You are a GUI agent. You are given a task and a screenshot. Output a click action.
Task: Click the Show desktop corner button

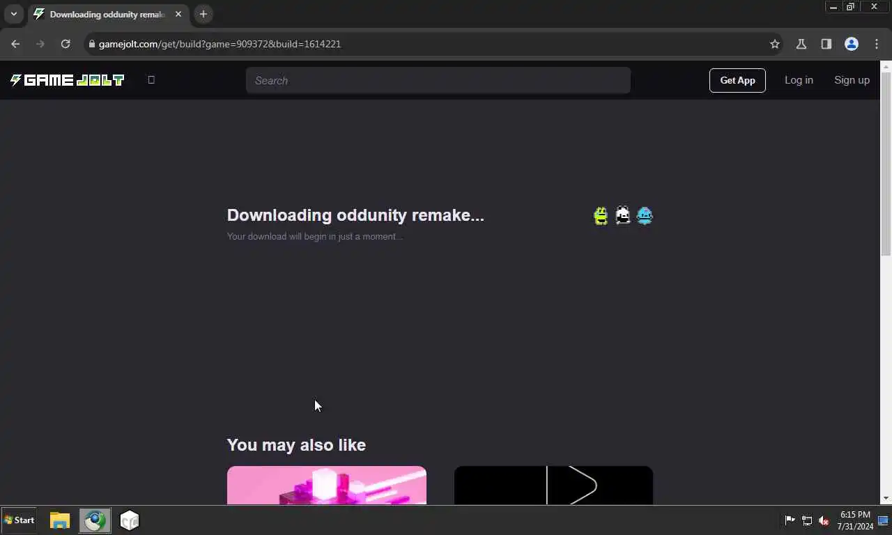click(x=884, y=520)
